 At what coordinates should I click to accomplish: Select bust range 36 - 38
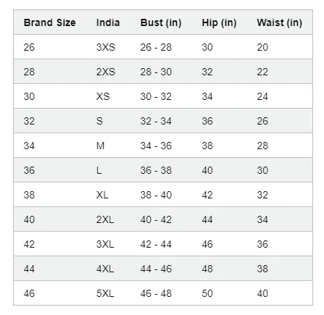tap(156, 170)
